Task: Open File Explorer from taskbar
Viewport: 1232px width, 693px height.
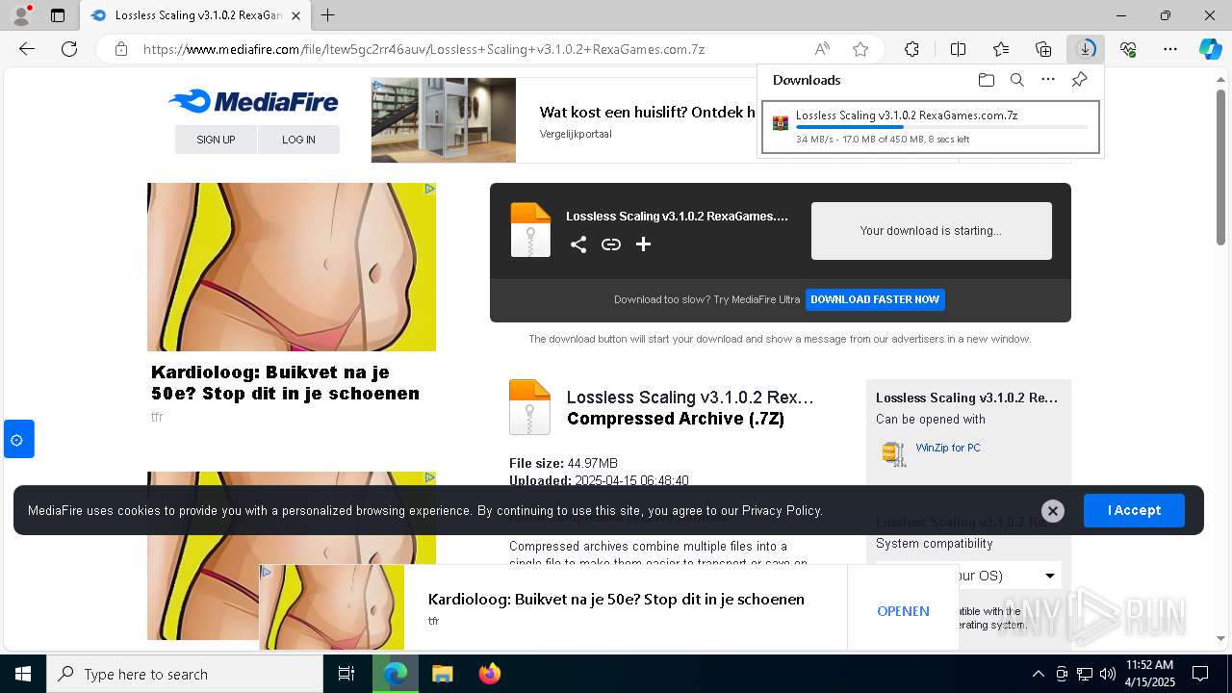Action: (442, 674)
